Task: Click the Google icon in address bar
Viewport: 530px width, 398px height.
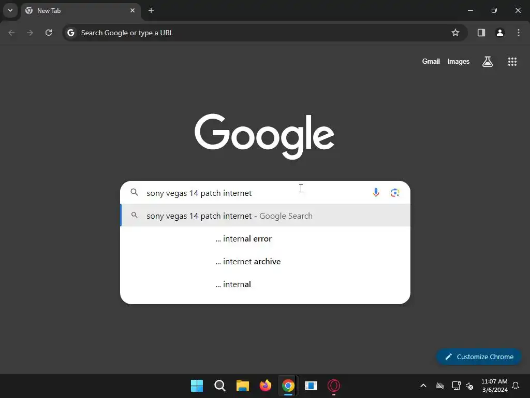Action: tap(70, 33)
